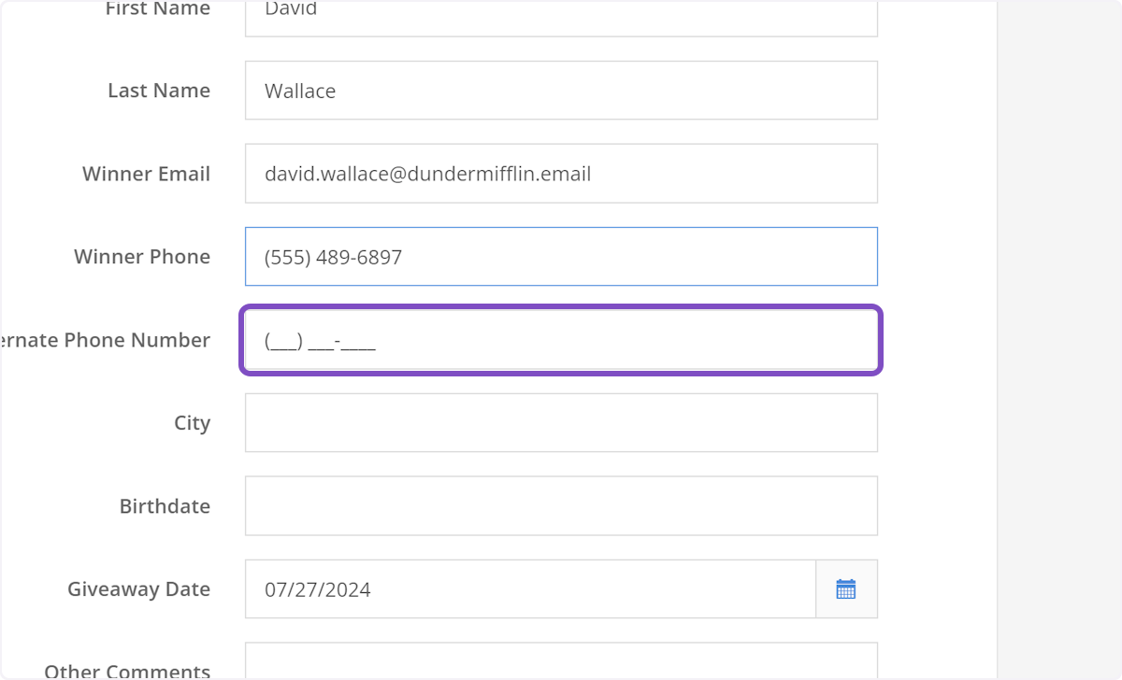
Task: Click the Alternate Phone Number label
Action: (105, 340)
